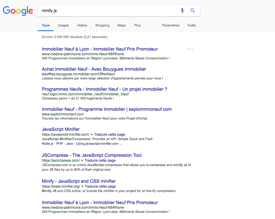Click 'Environ 2 040 000 résultats' stats text
This screenshot has width=275, height=219.
pos(74,37)
